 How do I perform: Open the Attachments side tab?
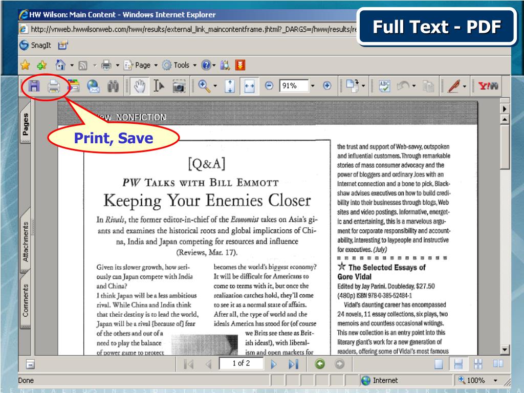pyautogui.click(x=26, y=242)
